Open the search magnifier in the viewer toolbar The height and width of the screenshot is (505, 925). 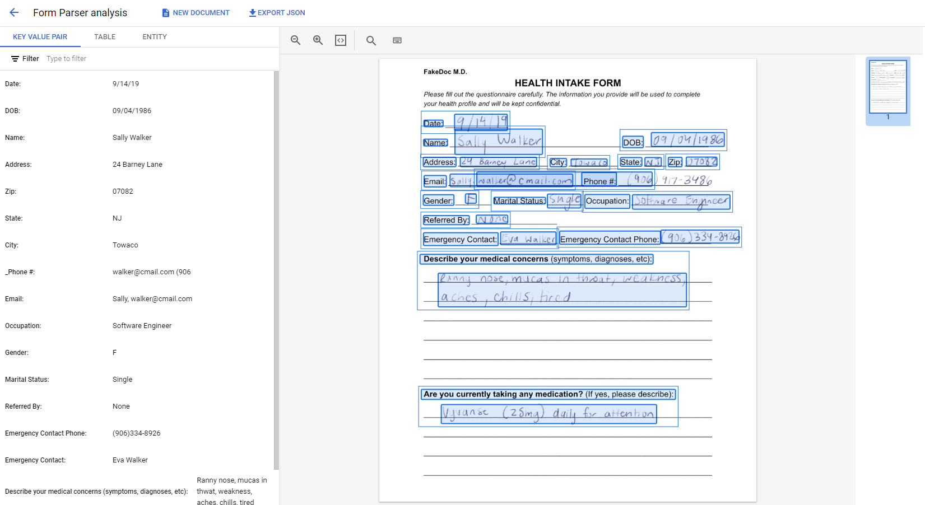tap(371, 40)
